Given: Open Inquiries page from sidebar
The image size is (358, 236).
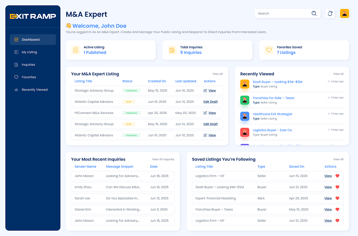Looking at the screenshot, I should coord(28,65).
